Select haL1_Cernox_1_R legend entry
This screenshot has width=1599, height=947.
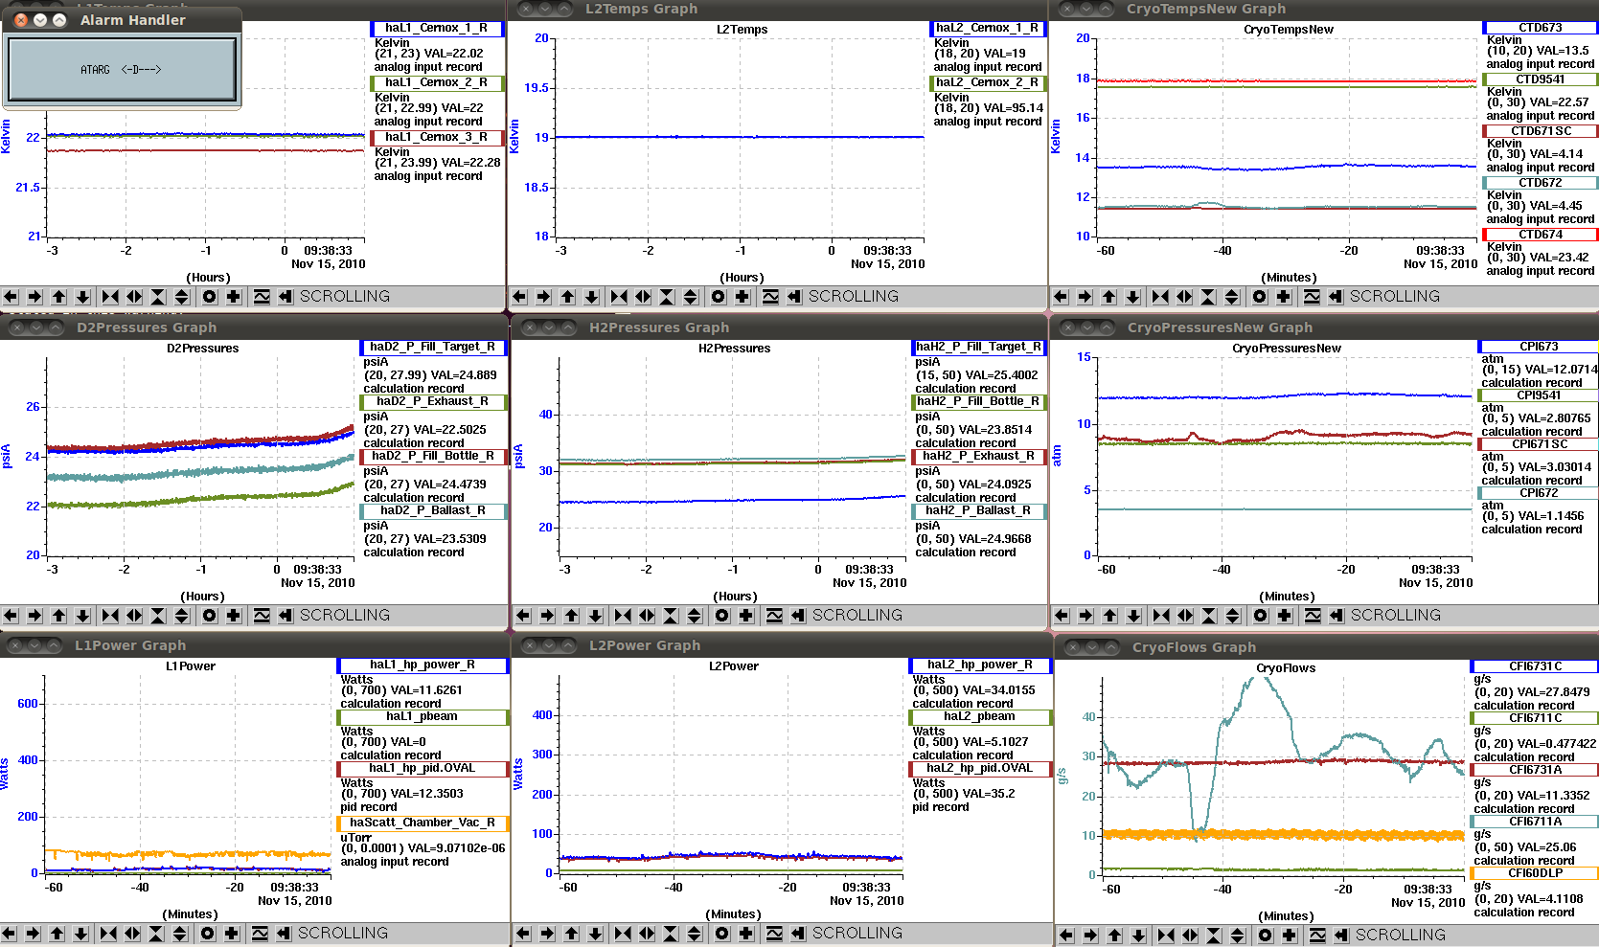click(x=438, y=29)
